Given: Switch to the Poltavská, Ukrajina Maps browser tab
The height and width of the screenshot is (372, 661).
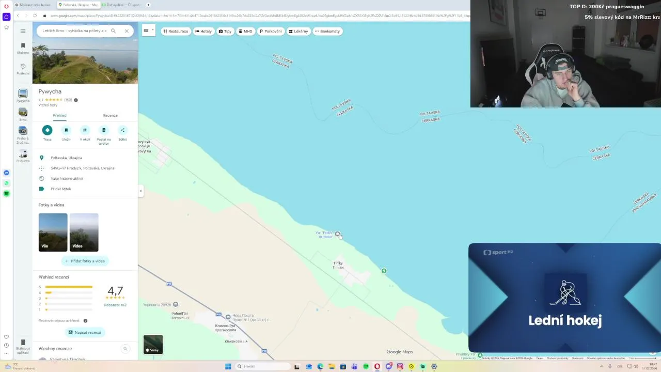Looking at the screenshot, I should pos(78,5).
